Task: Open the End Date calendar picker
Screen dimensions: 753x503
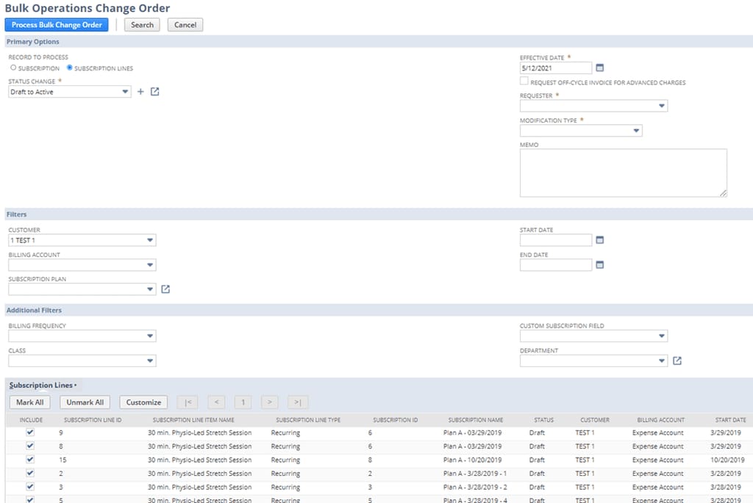Action: [600, 264]
